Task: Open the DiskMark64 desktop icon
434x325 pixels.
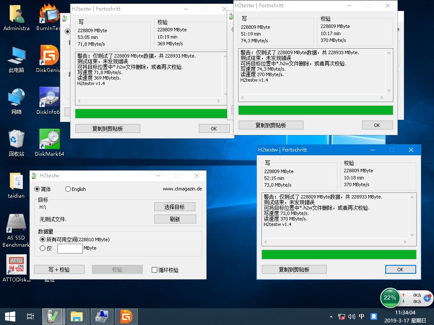Action: click(49, 140)
